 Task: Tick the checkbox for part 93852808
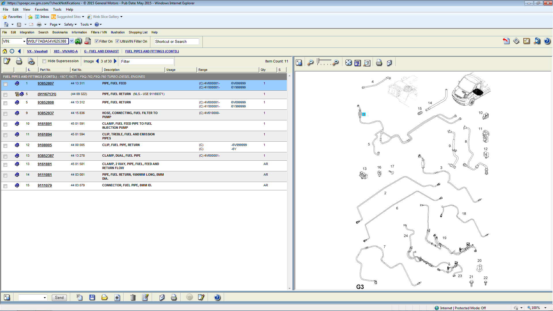point(5,103)
